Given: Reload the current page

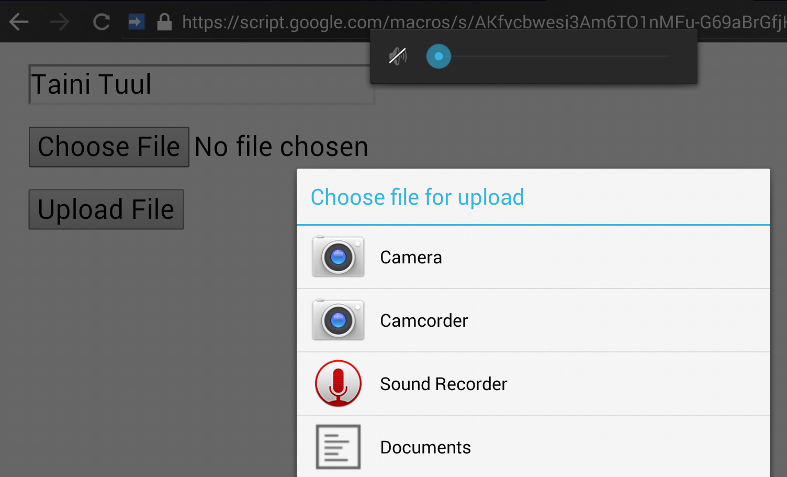Looking at the screenshot, I should pyautogui.click(x=101, y=22).
